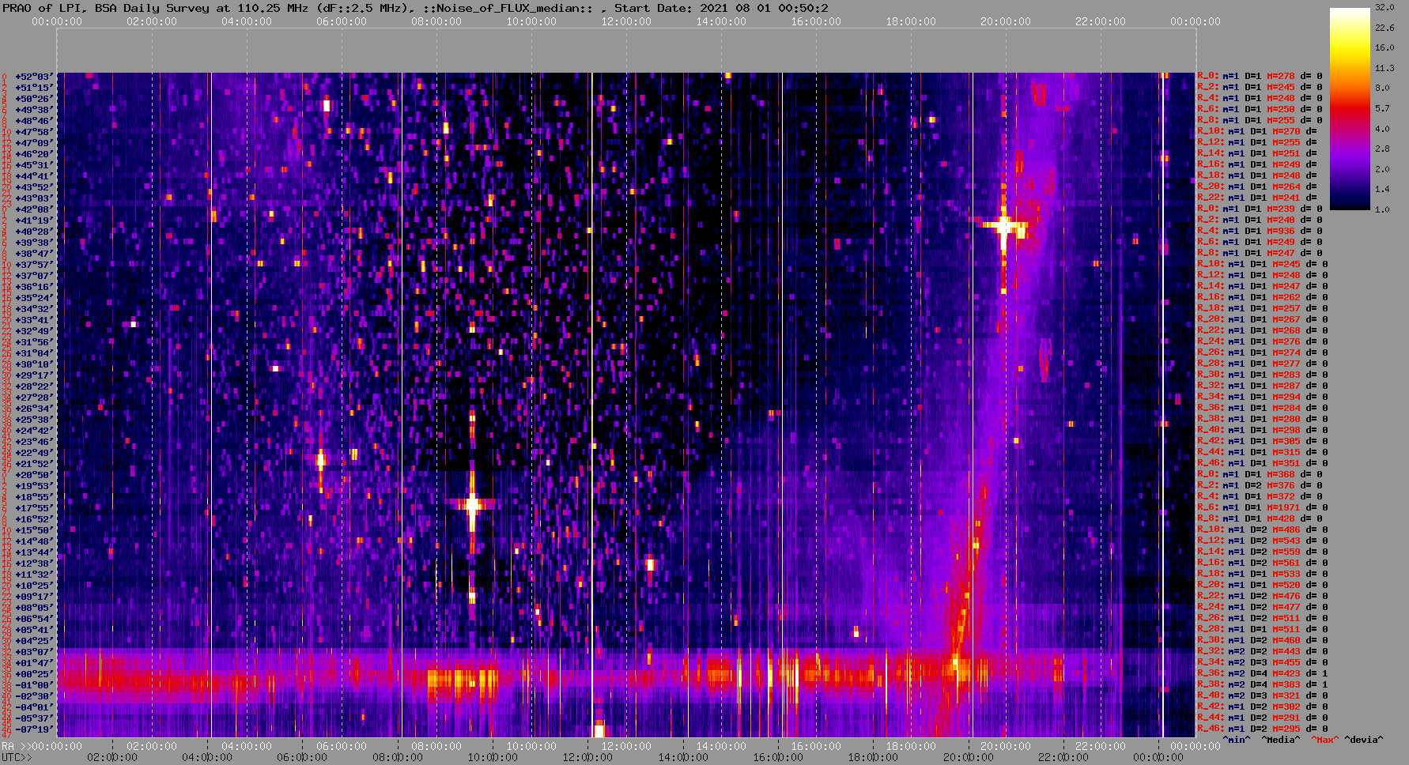This screenshot has height=765, width=1409.
Task: Click the declination label -07°19'
Action: [x=33, y=729]
